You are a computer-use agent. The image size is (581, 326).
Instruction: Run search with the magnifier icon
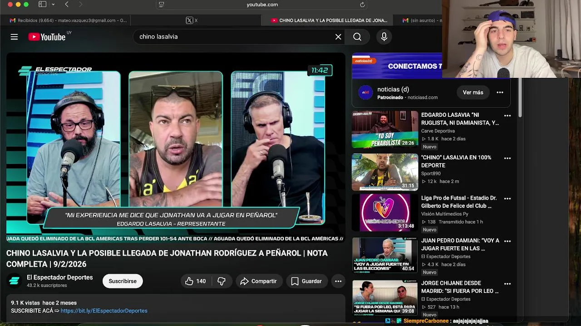click(x=357, y=37)
